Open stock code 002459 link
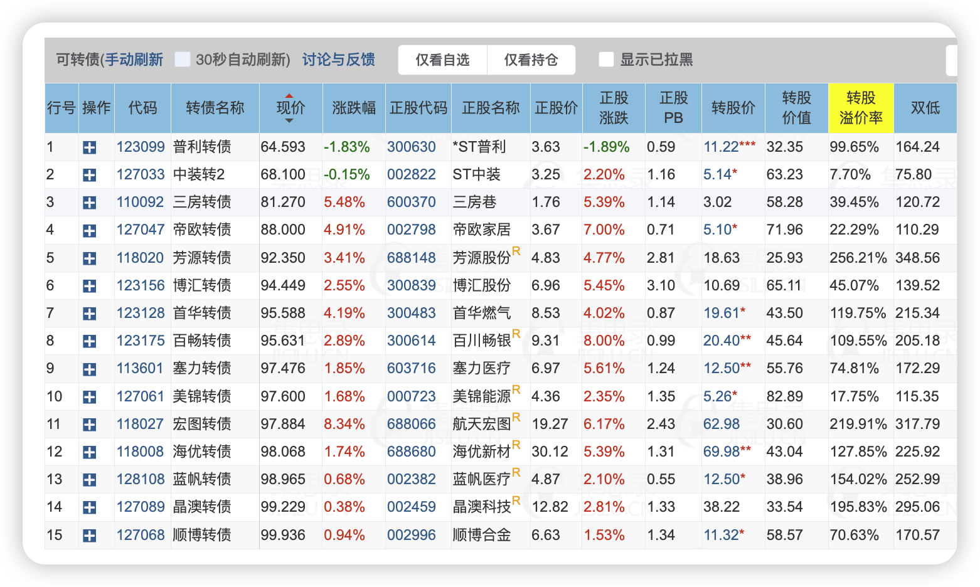The width and height of the screenshot is (980, 587). pos(412,507)
